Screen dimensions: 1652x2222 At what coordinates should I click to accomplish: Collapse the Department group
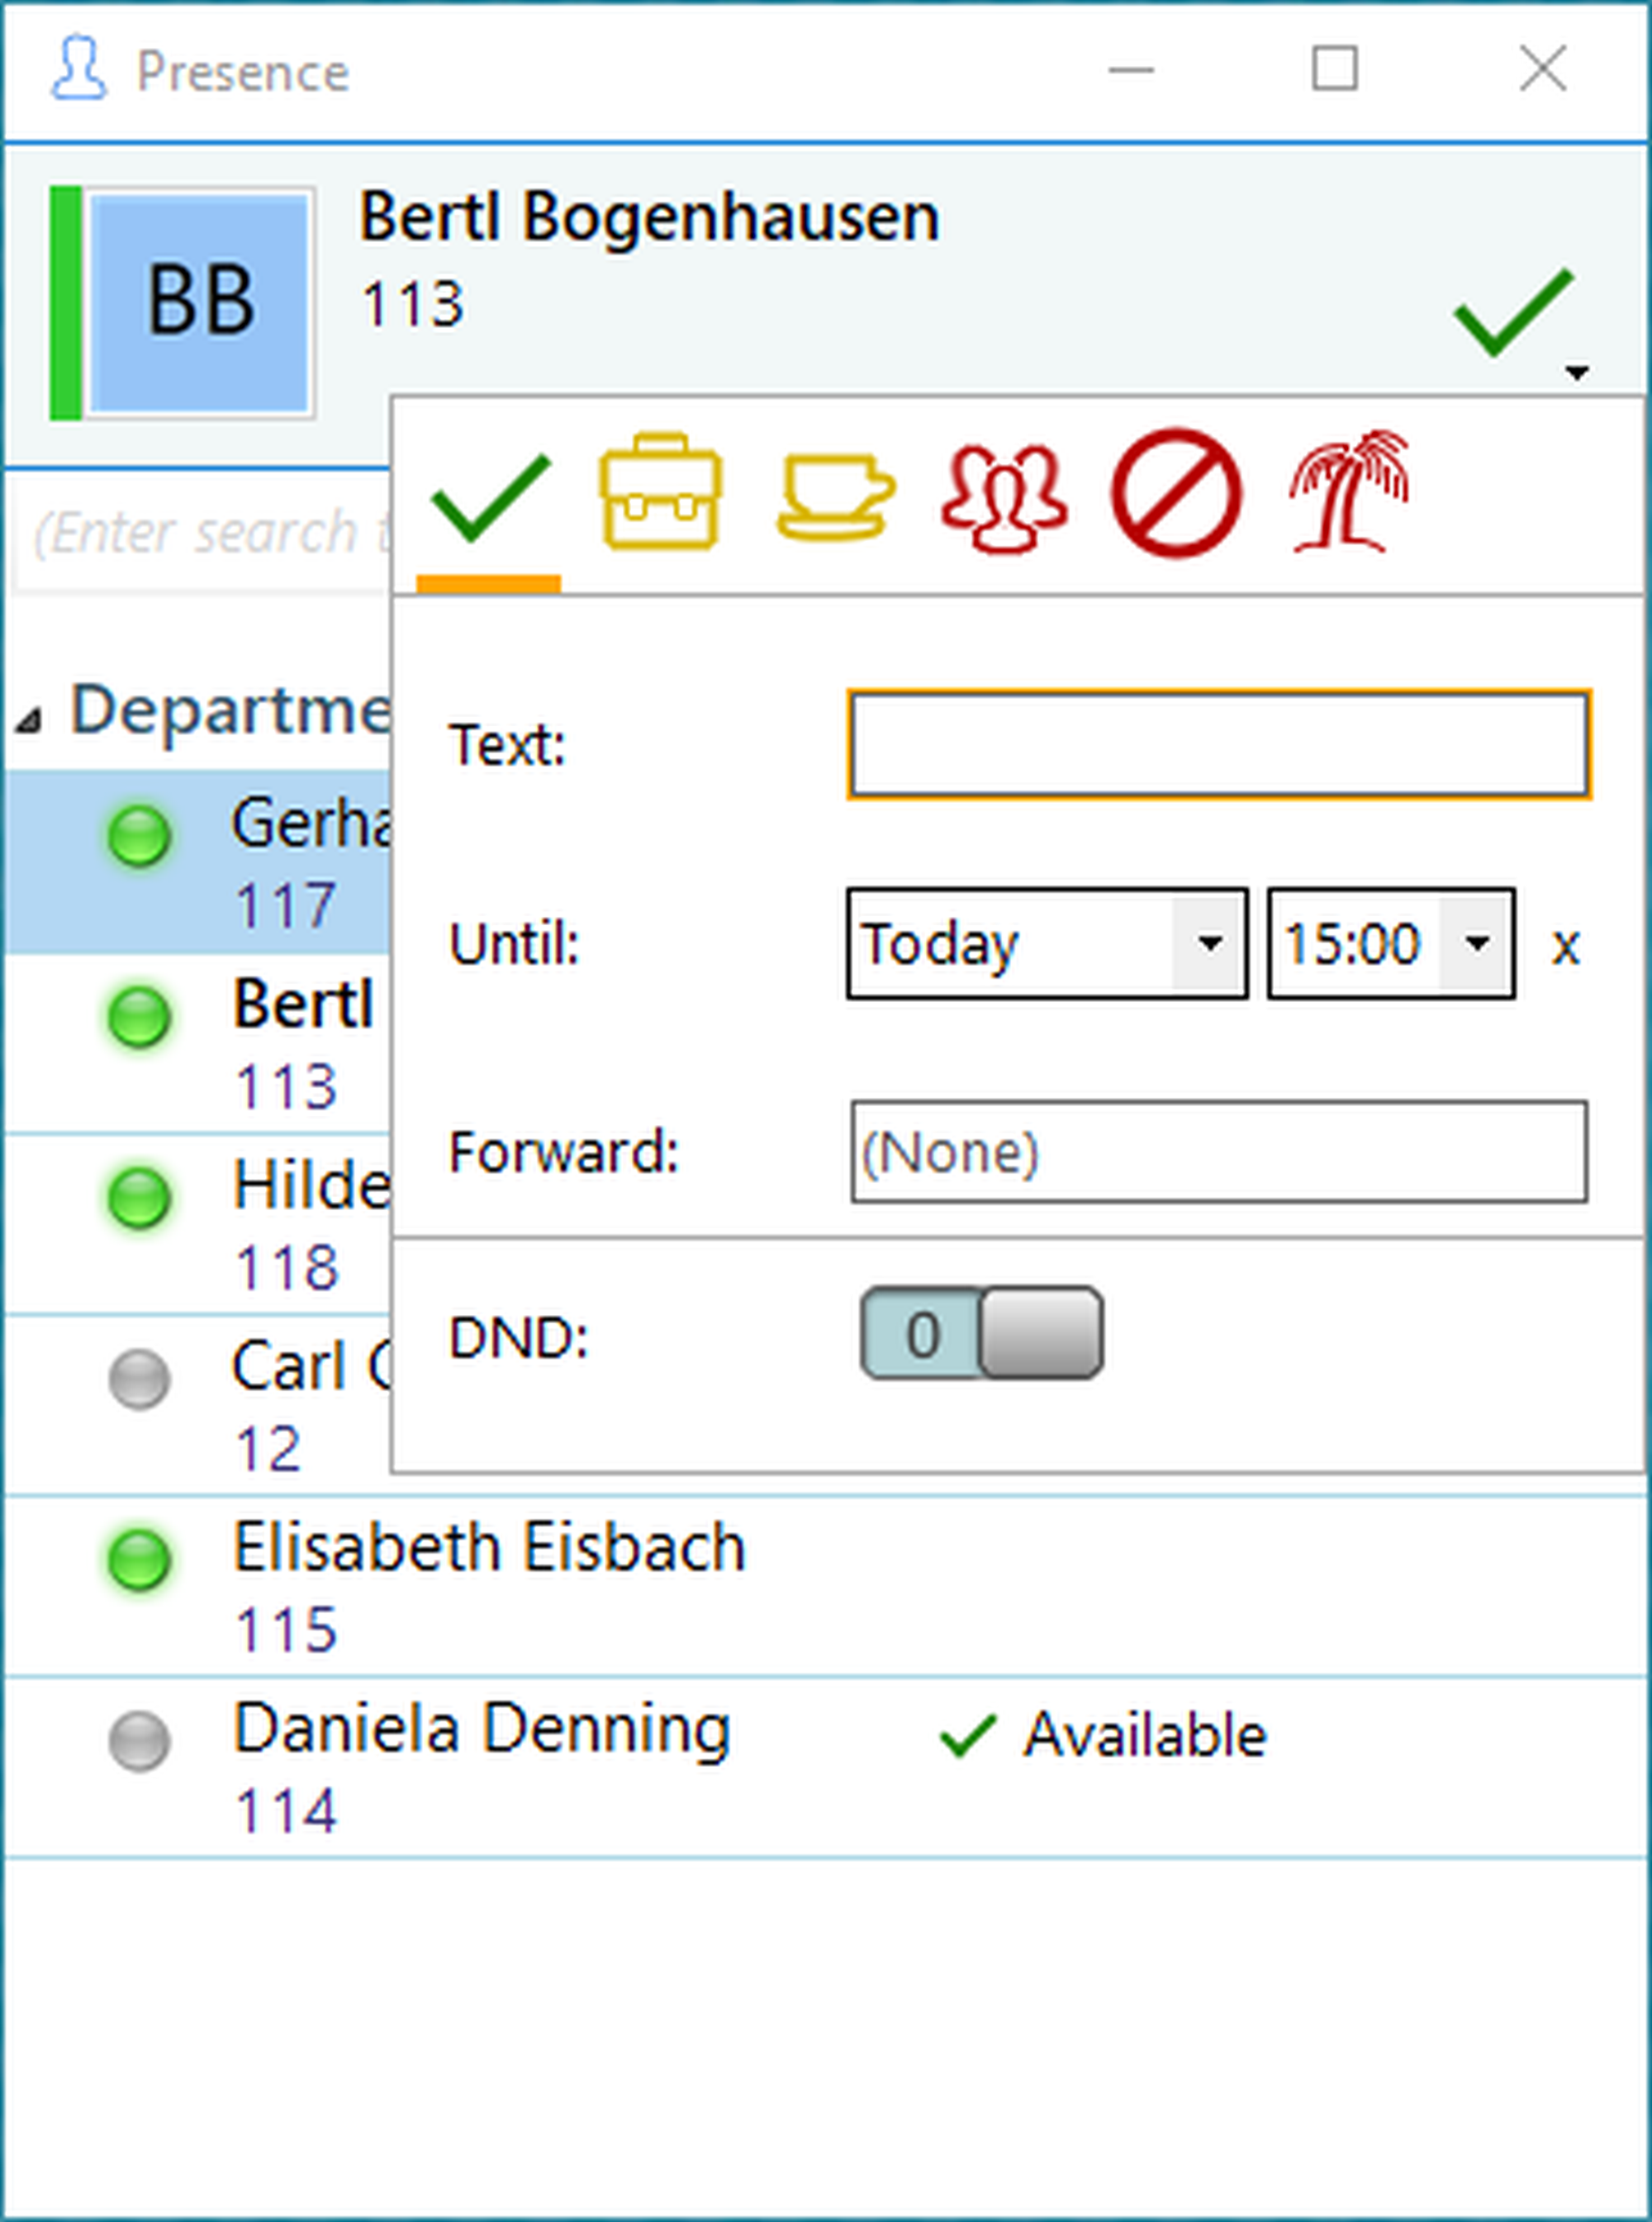(x=28, y=718)
